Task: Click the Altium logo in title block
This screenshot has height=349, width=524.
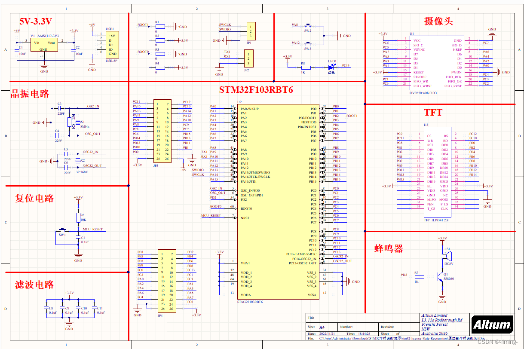Action: [x=492, y=325]
